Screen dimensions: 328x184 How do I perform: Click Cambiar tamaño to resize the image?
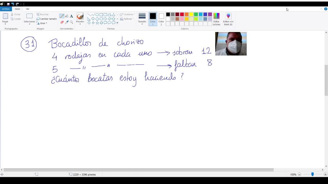click(47, 19)
